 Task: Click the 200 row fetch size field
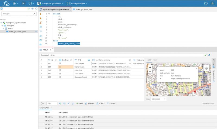pyautogui.click(x=52, y=103)
